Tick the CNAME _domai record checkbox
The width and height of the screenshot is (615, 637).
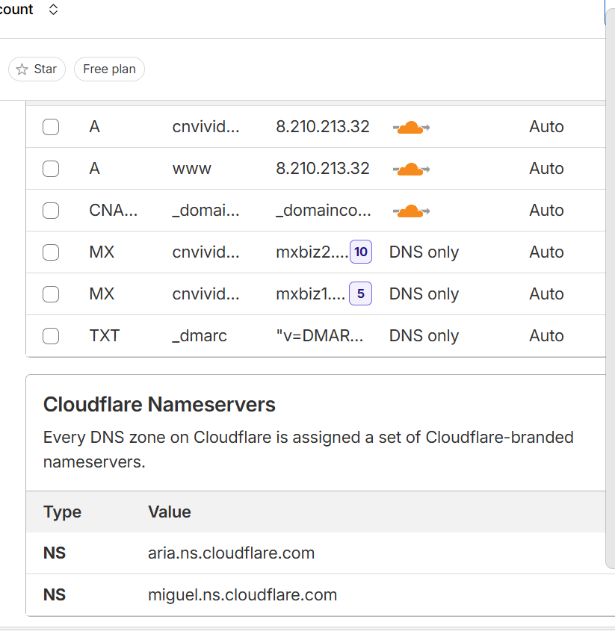click(x=51, y=211)
